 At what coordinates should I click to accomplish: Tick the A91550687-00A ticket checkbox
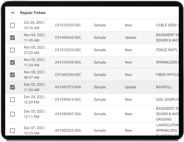pyautogui.click(x=12, y=114)
